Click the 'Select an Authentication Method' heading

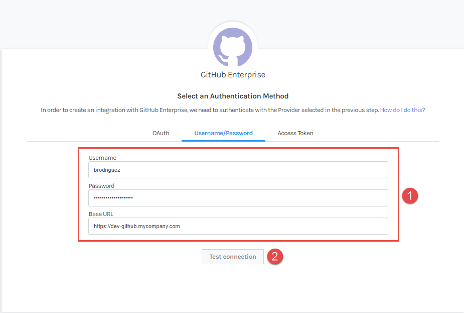(233, 96)
